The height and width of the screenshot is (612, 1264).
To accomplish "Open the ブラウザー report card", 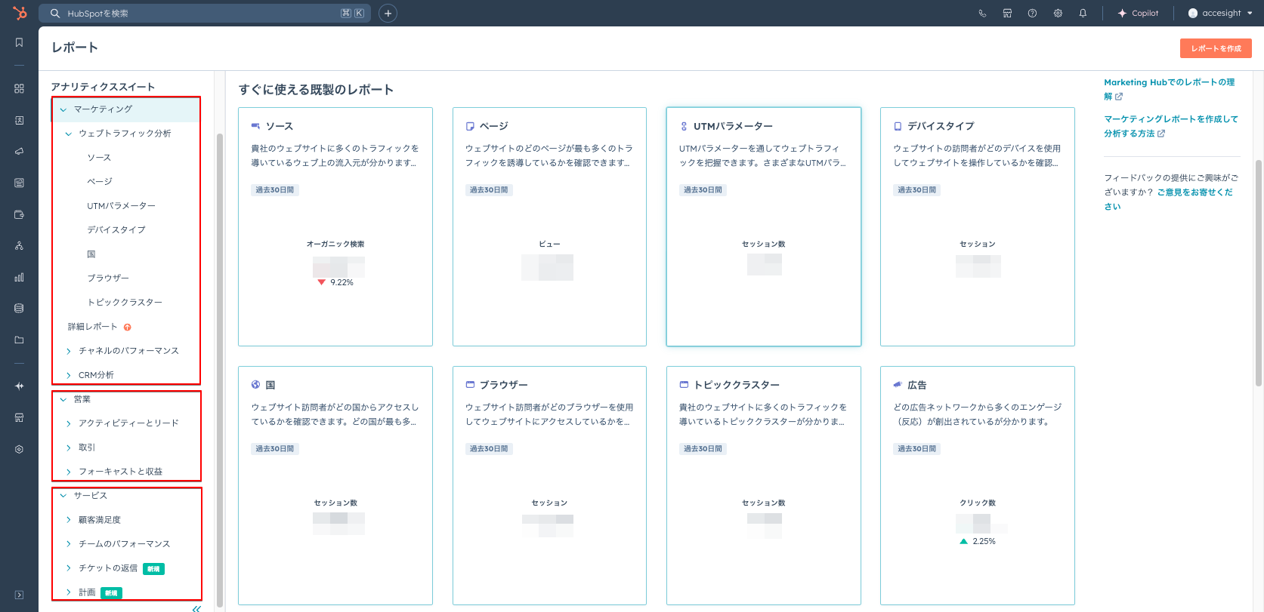I will tap(549, 485).
